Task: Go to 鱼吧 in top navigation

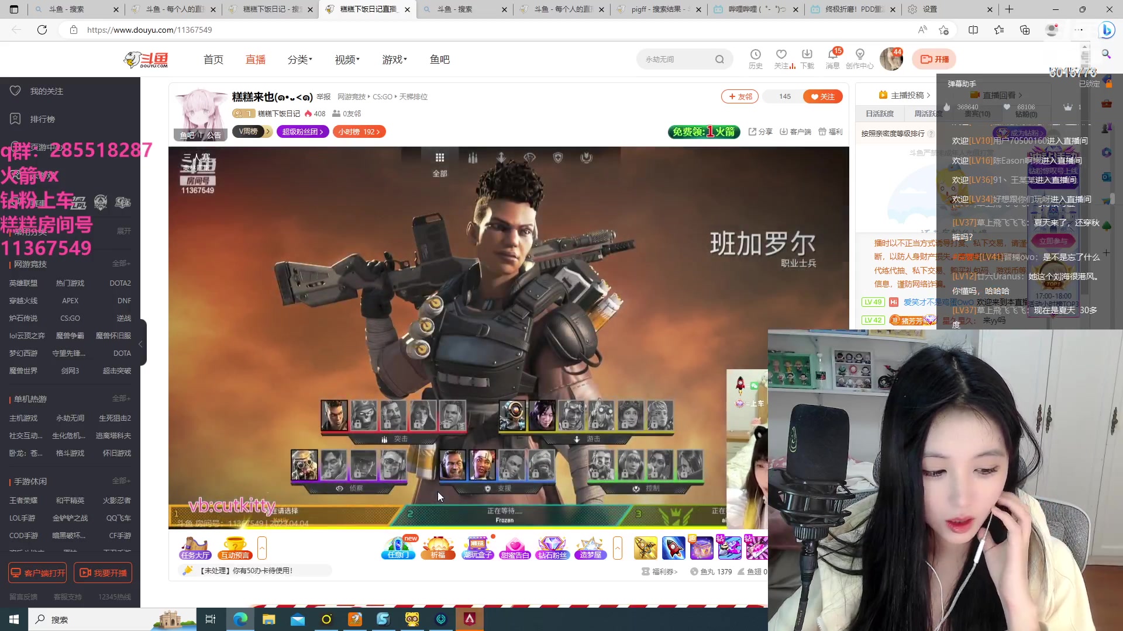Action: point(440,60)
